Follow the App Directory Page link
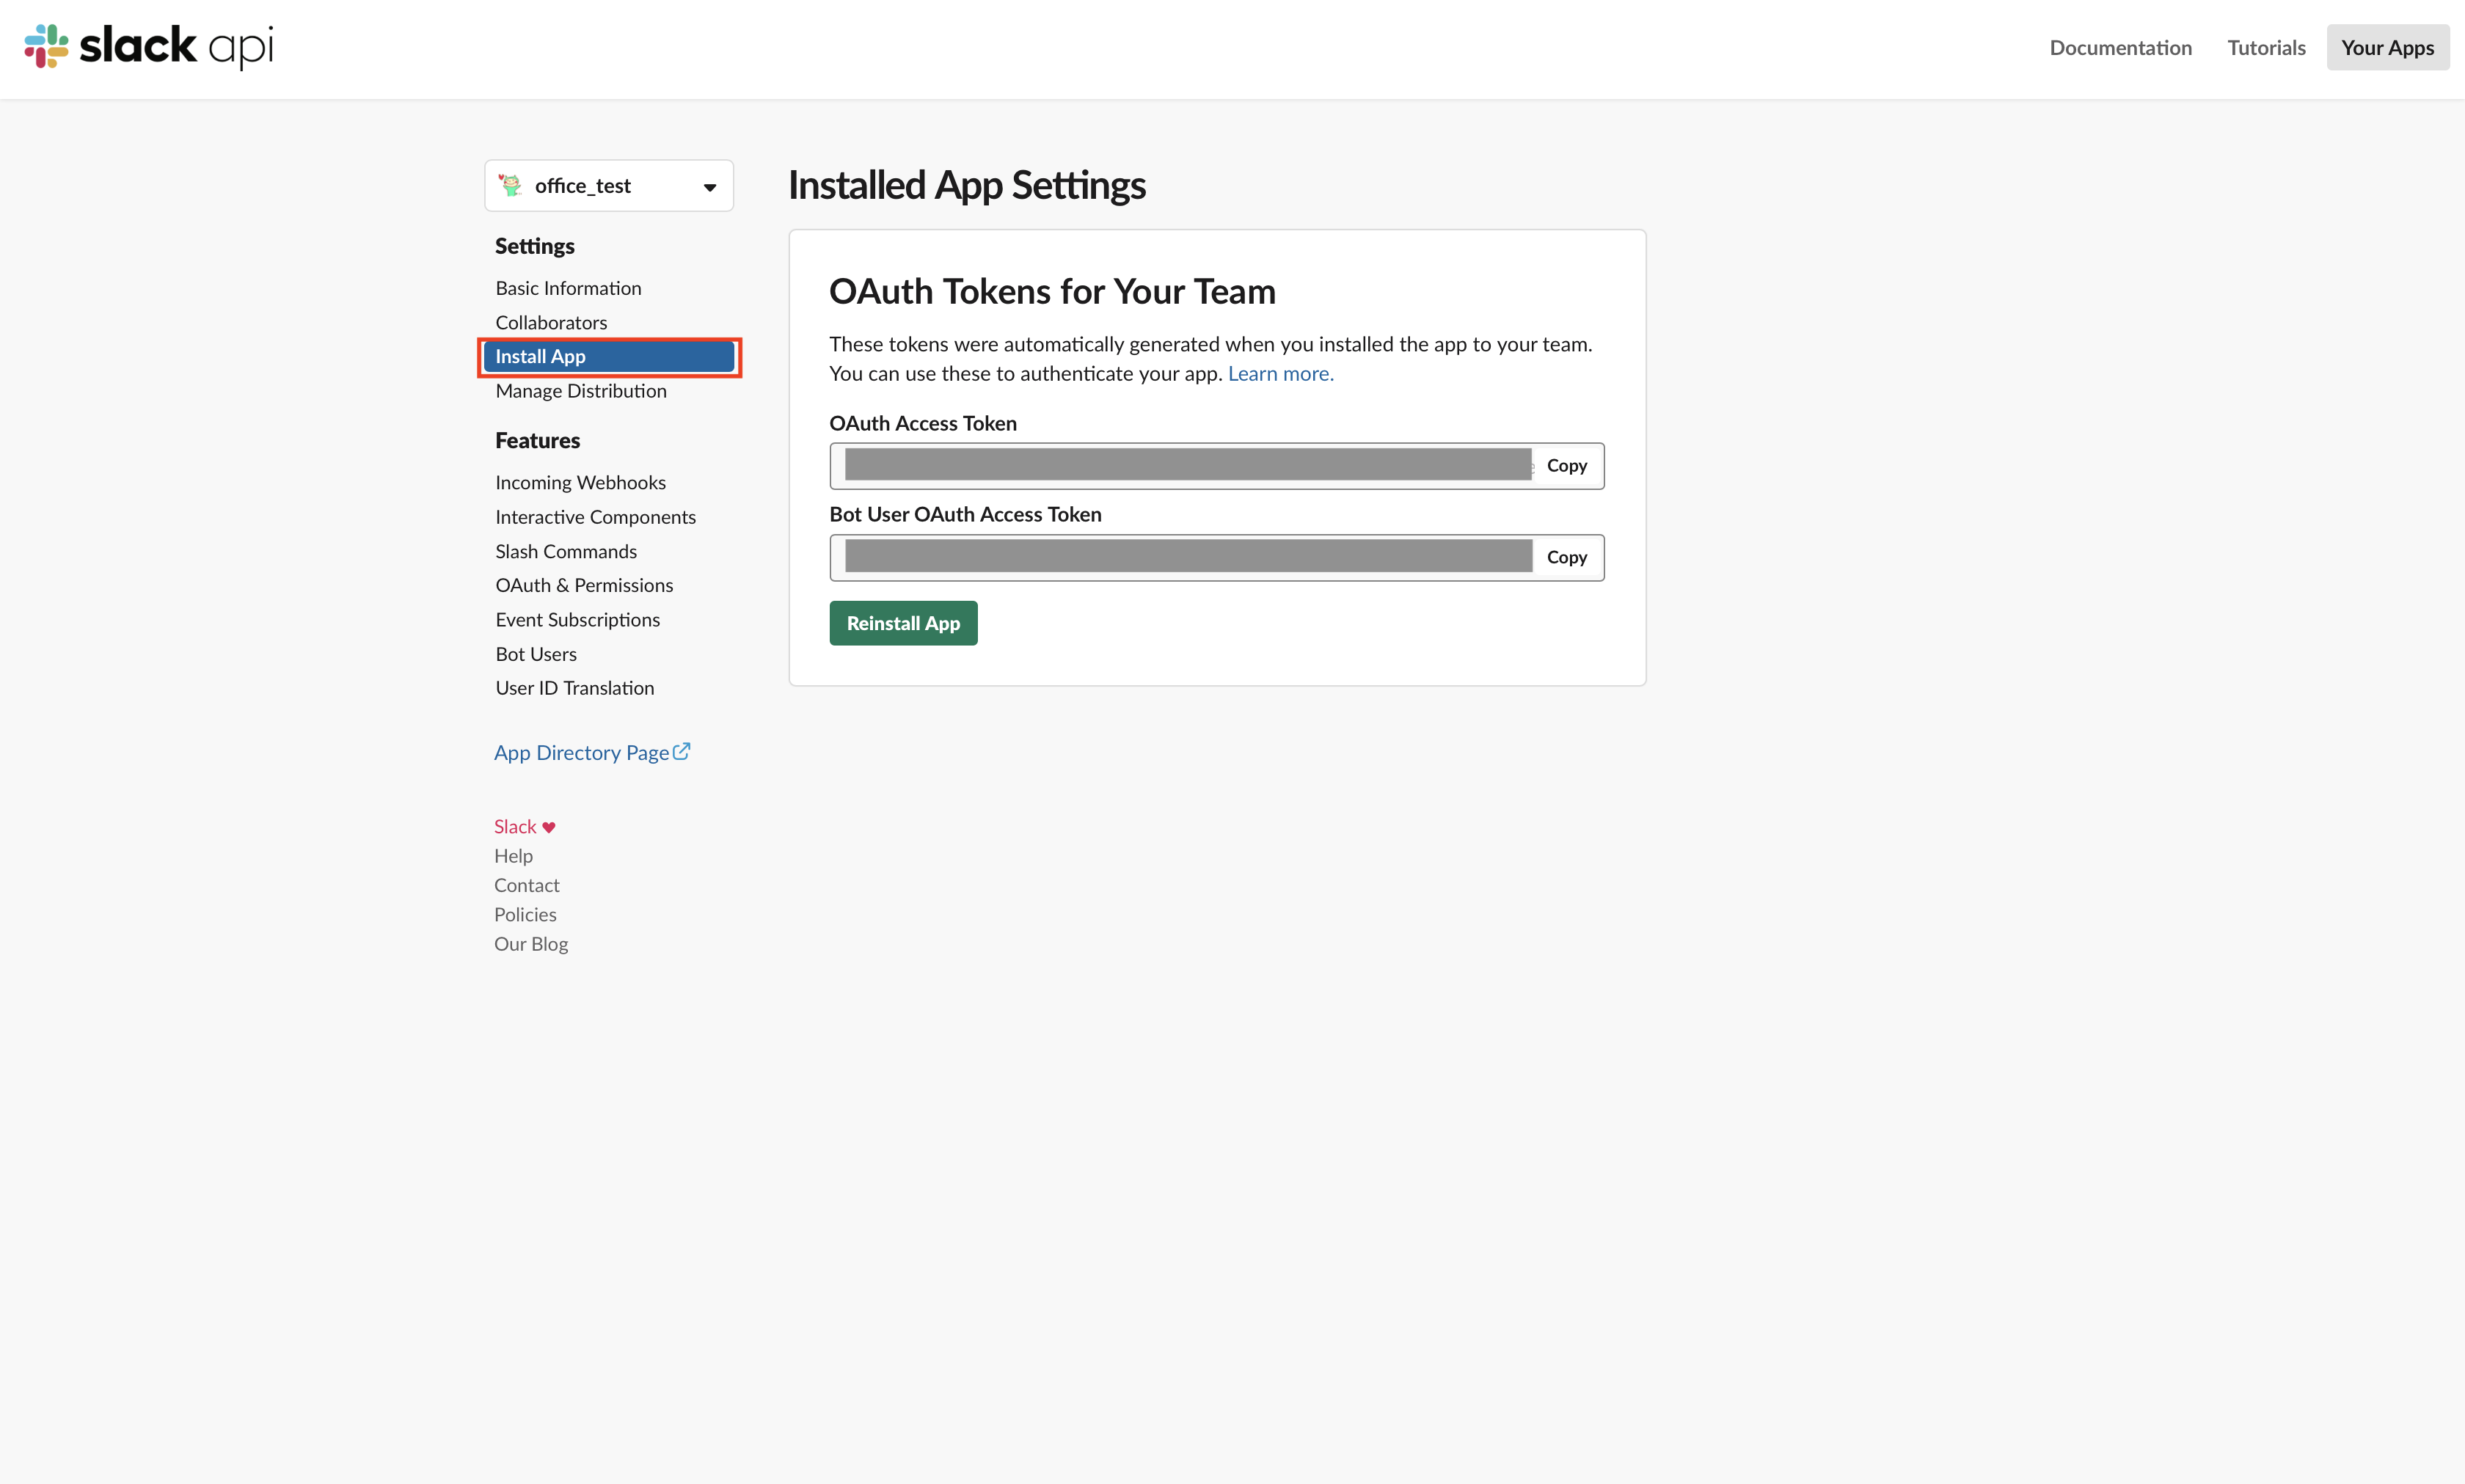Screen dimensions: 2465x1484 pyautogui.click(x=581, y=752)
